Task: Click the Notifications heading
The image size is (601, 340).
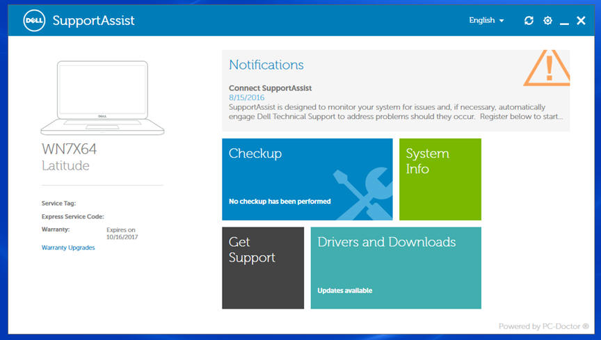Action: pyautogui.click(x=266, y=65)
